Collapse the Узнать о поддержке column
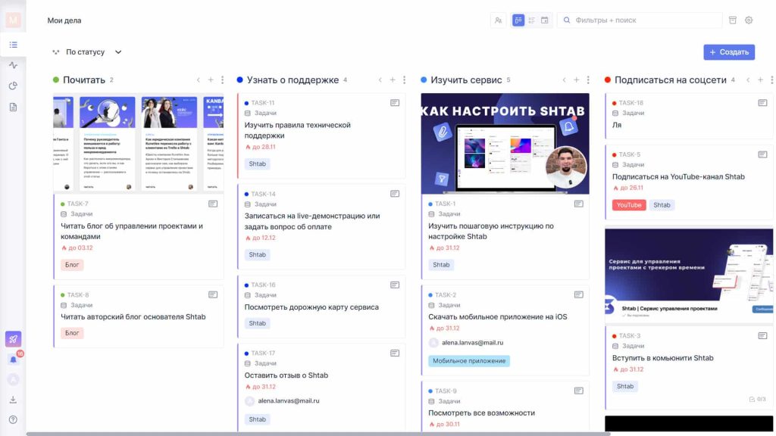The width and height of the screenshot is (776, 436). [x=380, y=80]
